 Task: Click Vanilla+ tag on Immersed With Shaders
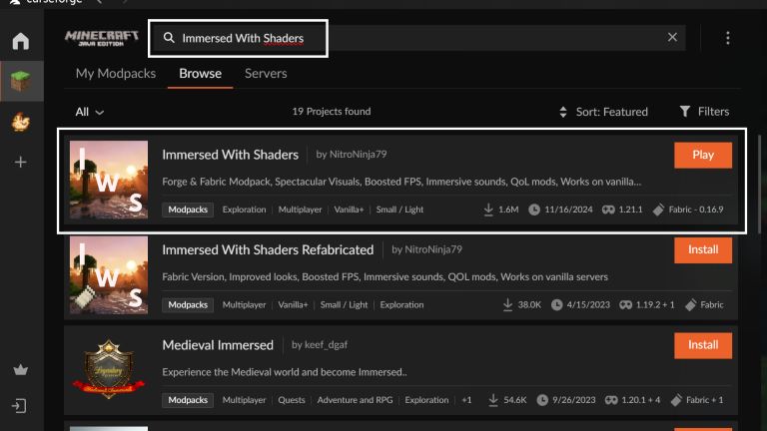[349, 210]
